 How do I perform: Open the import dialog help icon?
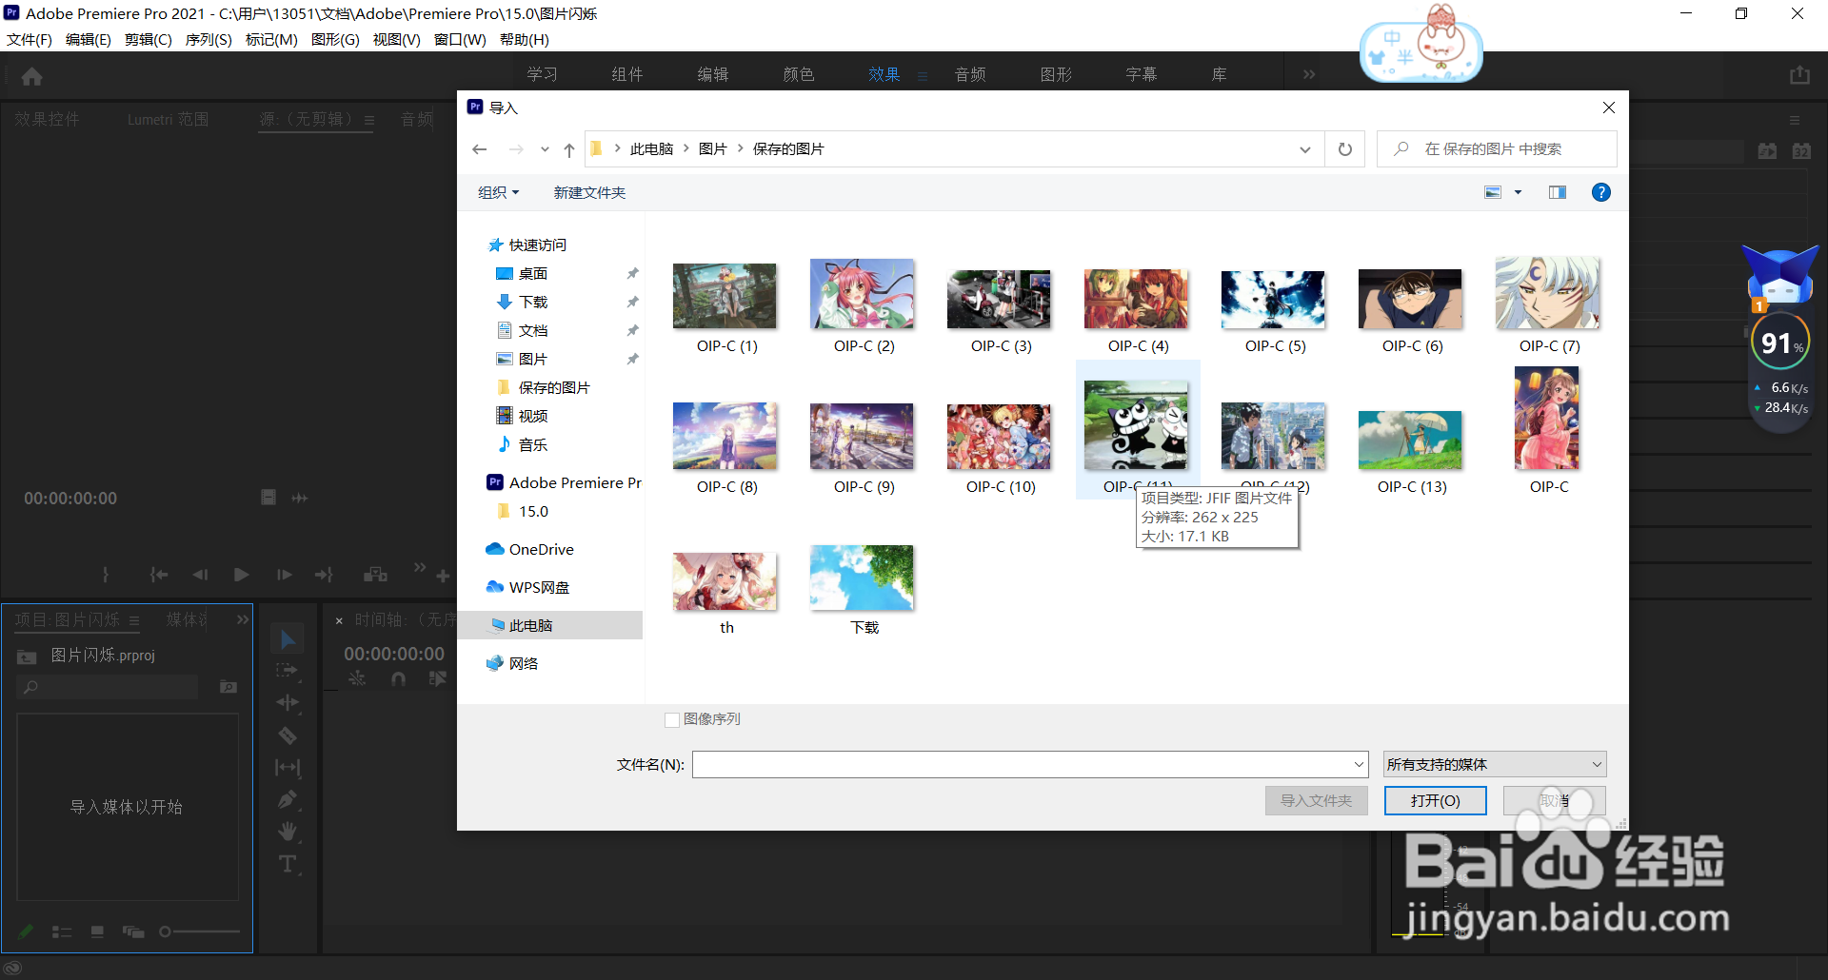click(1601, 192)
